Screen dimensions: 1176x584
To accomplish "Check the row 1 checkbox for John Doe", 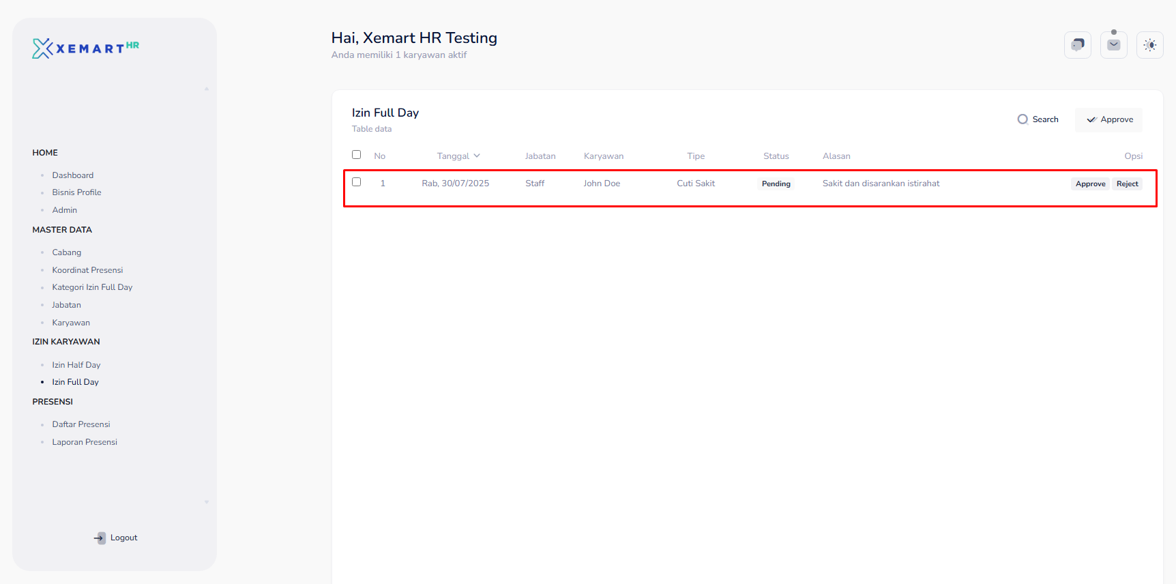I will 356,182.
